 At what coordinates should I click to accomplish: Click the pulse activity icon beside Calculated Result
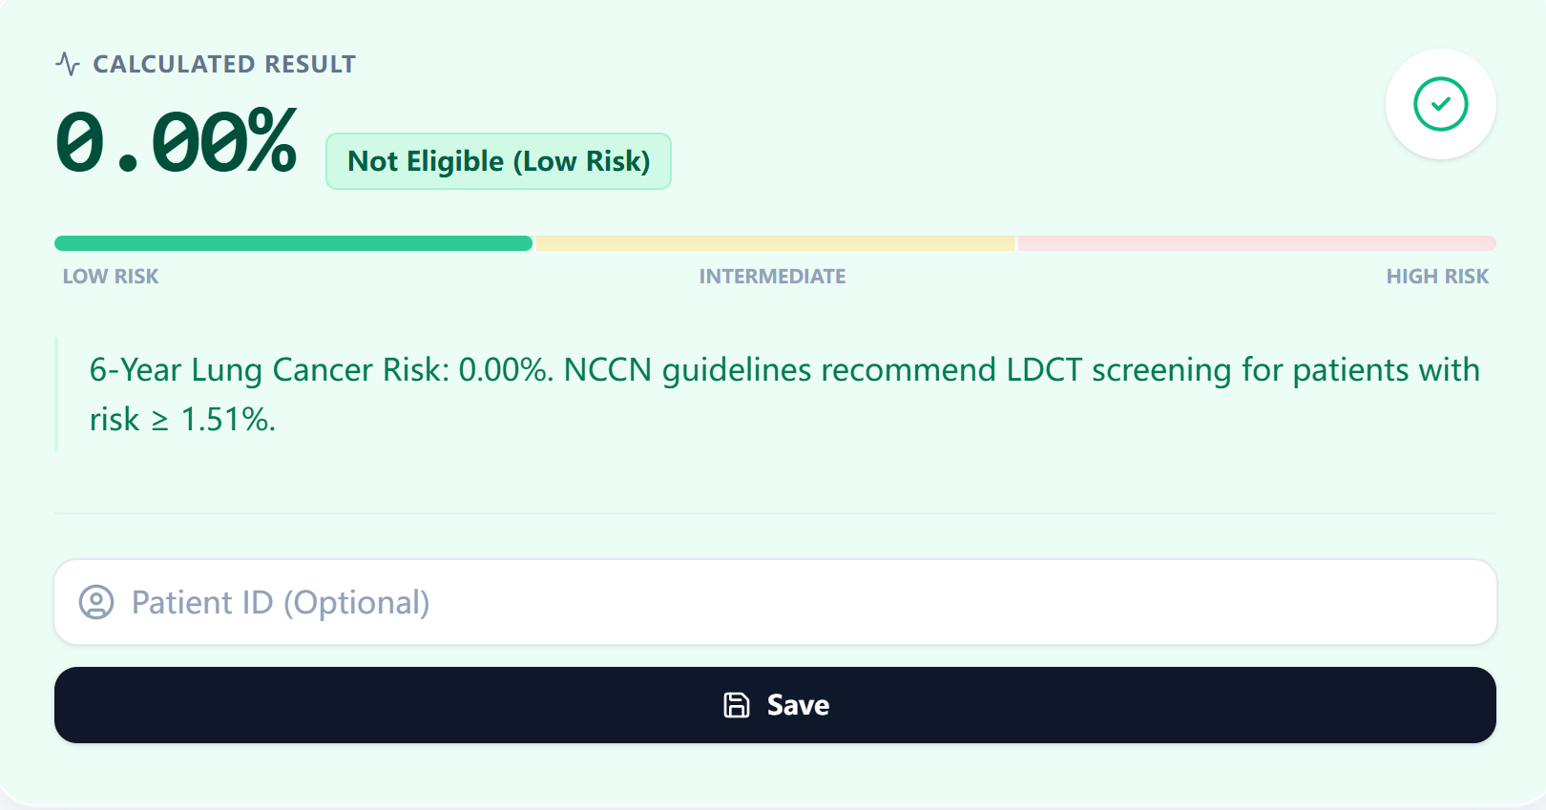[67, 64]
